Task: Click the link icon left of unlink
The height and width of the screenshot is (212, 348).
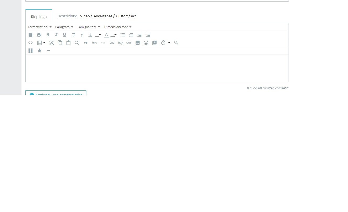Action: (112, 43)
